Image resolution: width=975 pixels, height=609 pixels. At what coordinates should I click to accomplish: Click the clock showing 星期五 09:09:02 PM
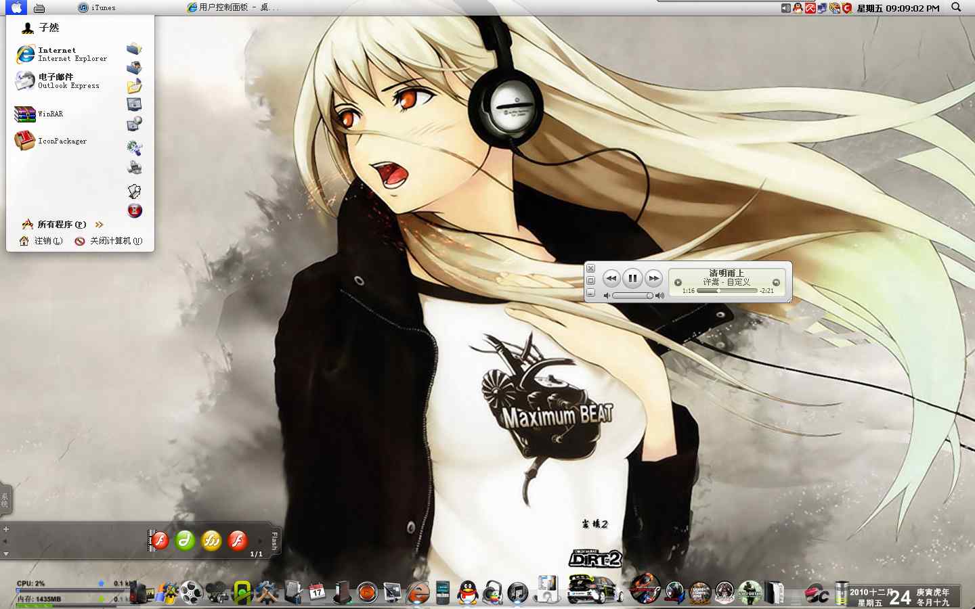coord(898,8)
